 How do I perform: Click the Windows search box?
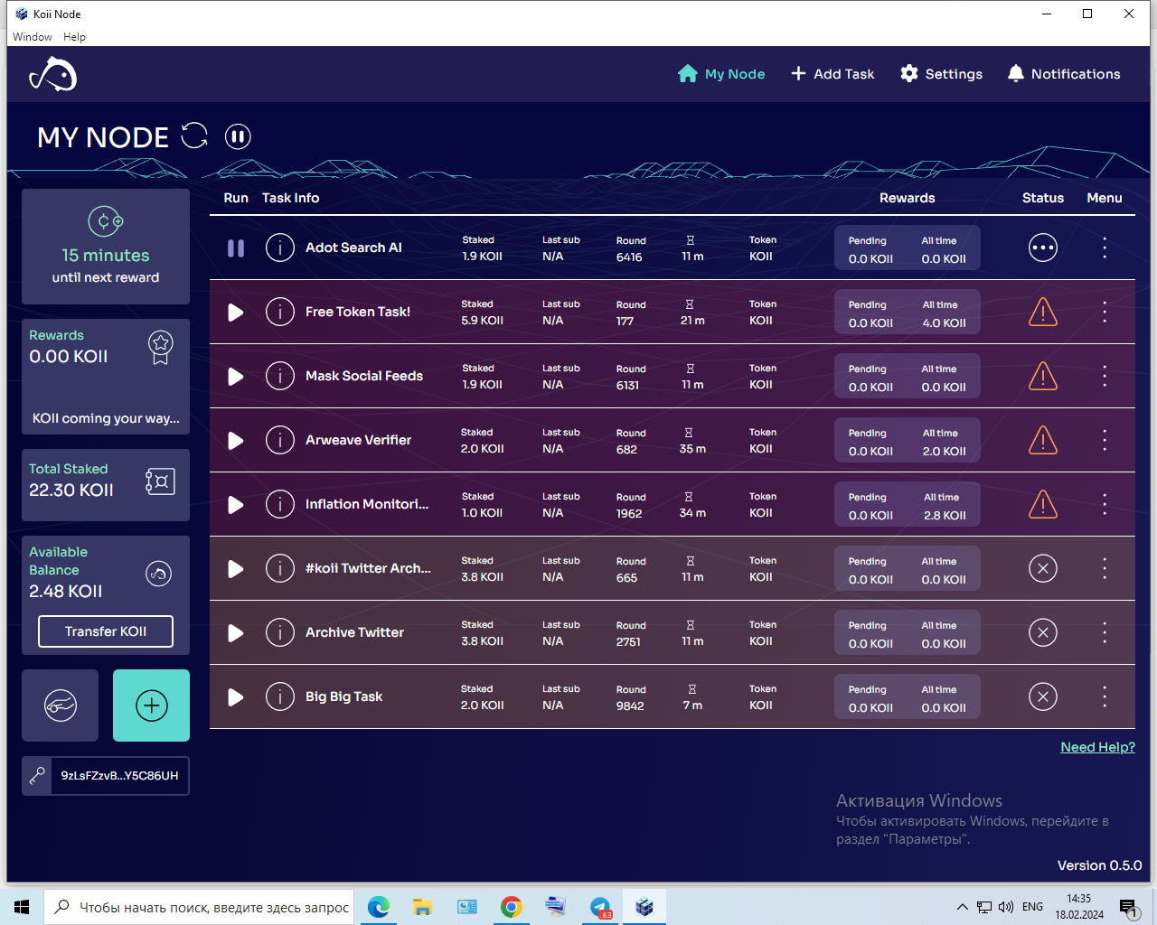pyautogui.click(x=201, y=907)
